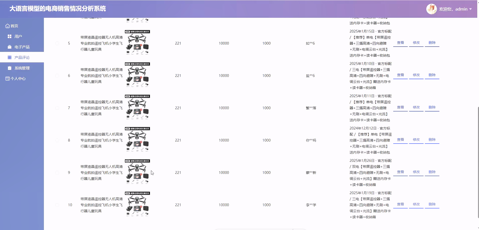Click 修改 for reviewer 盐**6
The width and height of the screenshot is (479, 230).
(x=416, y=75)
